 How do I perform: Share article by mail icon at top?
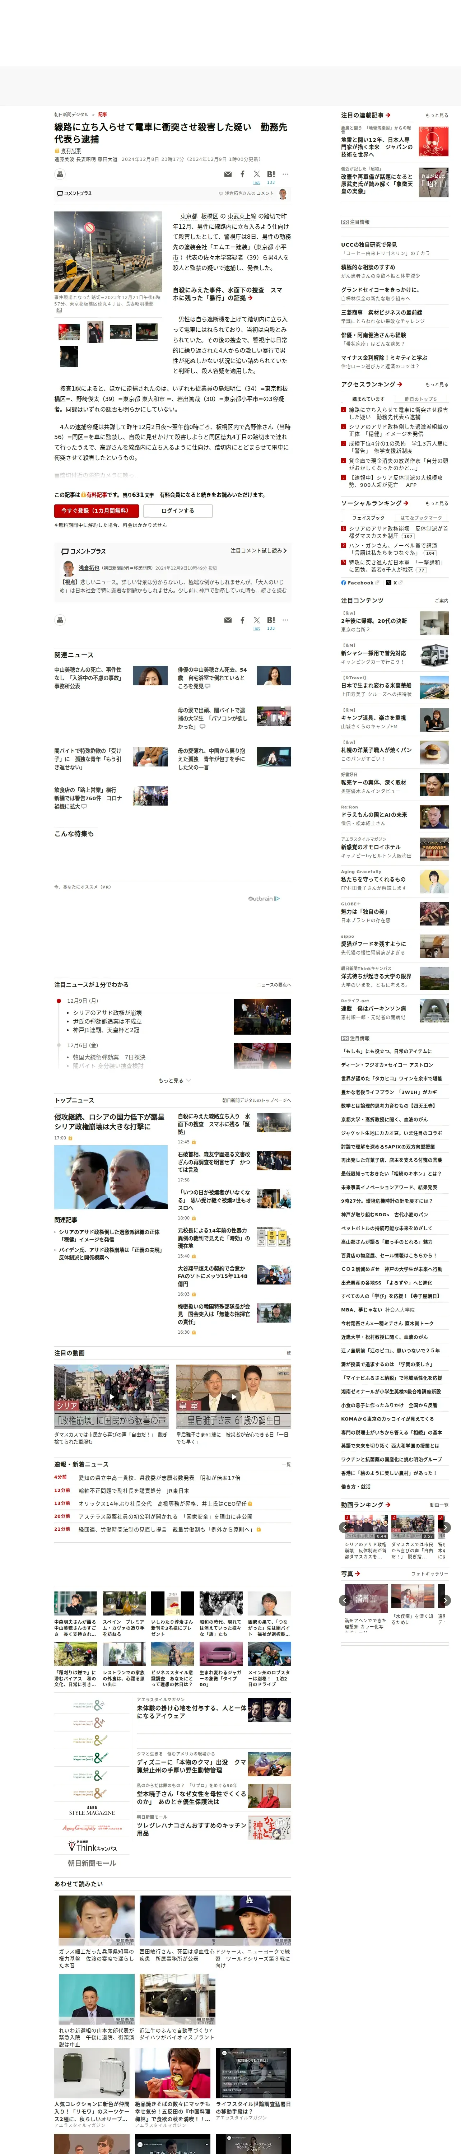coord(228,175)
